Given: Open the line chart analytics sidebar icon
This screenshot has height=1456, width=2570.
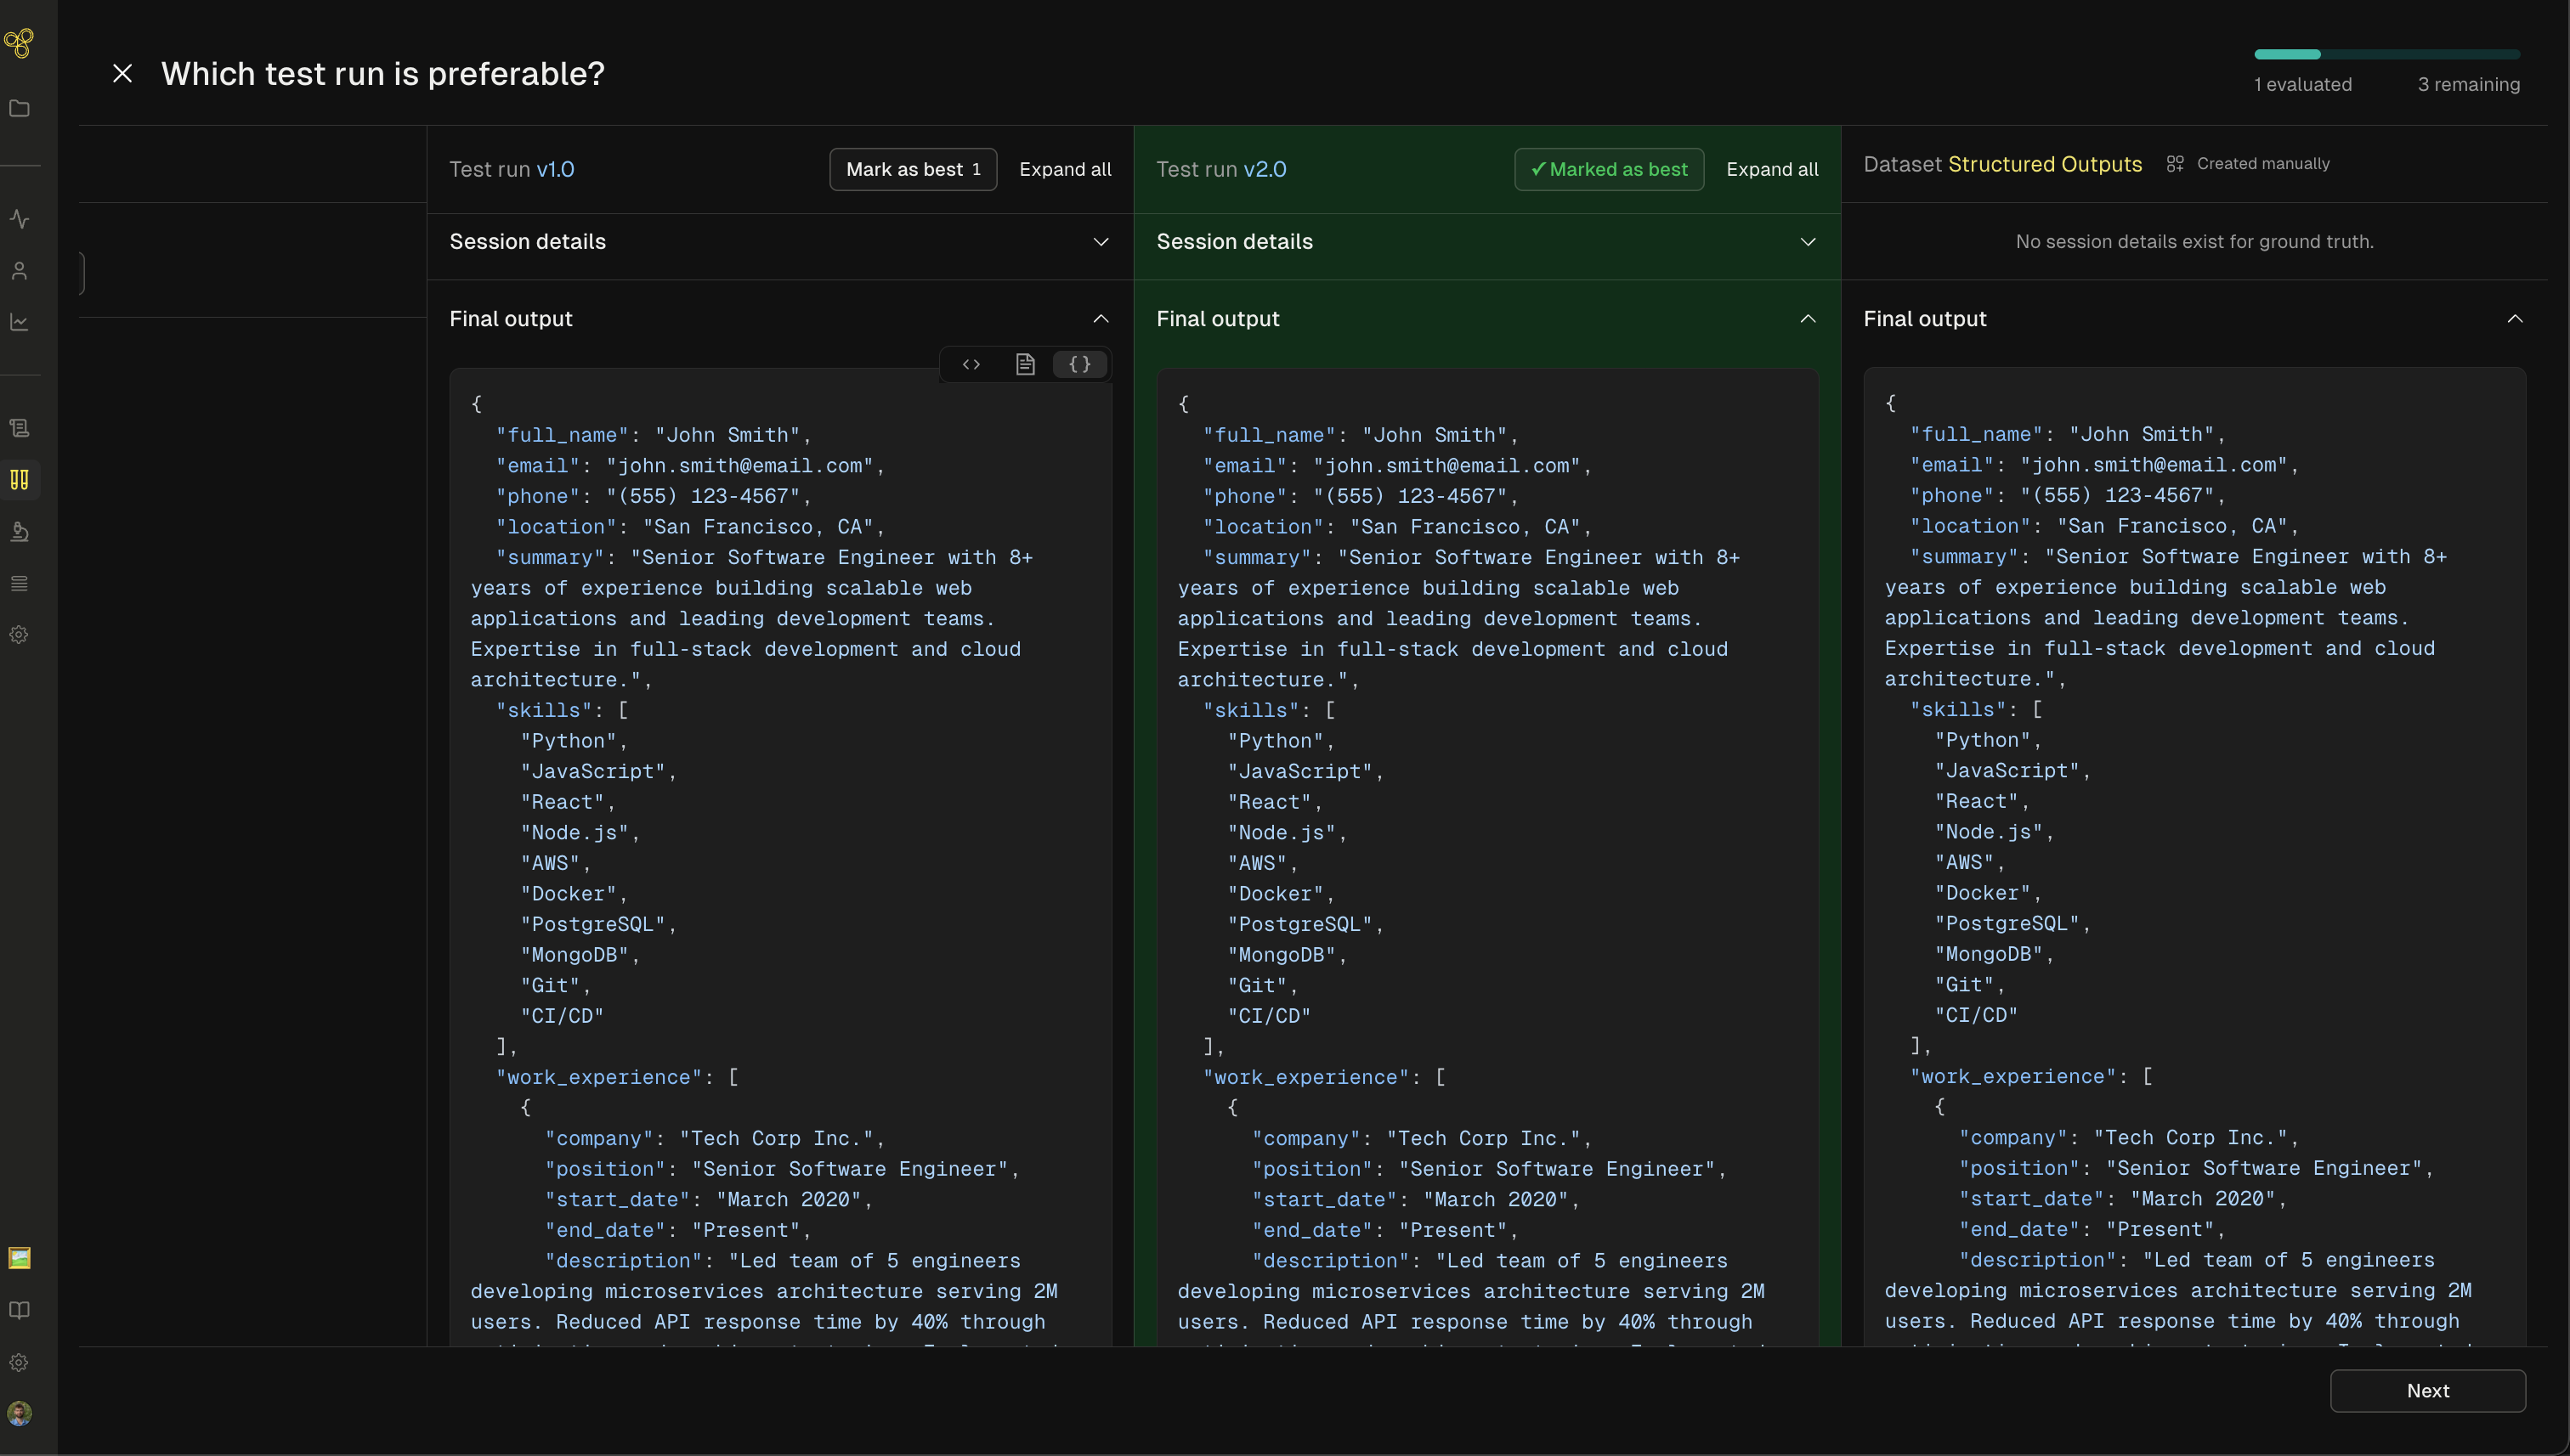Looking at the screenshot, I should [x=19, y=322].
